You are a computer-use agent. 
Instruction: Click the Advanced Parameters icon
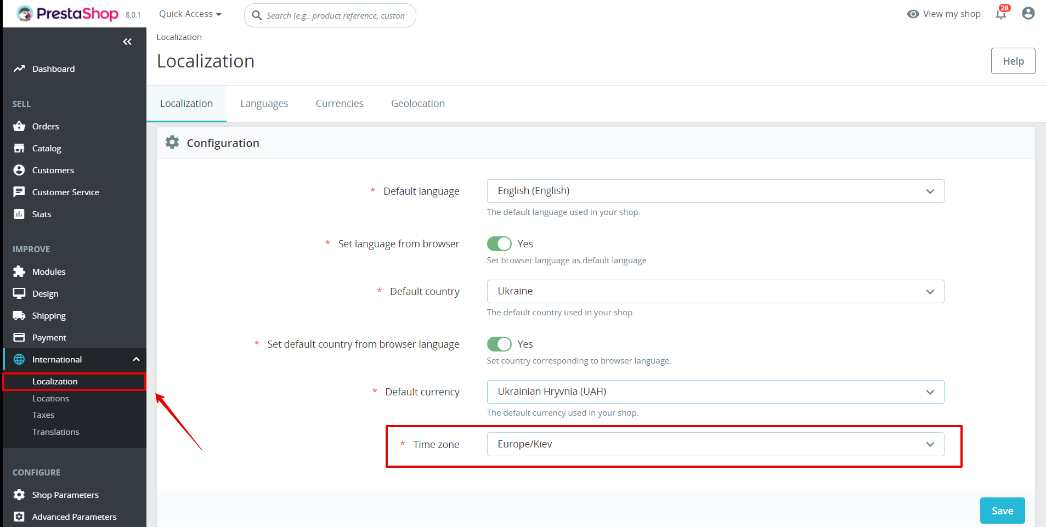click(x=19, y=517)
